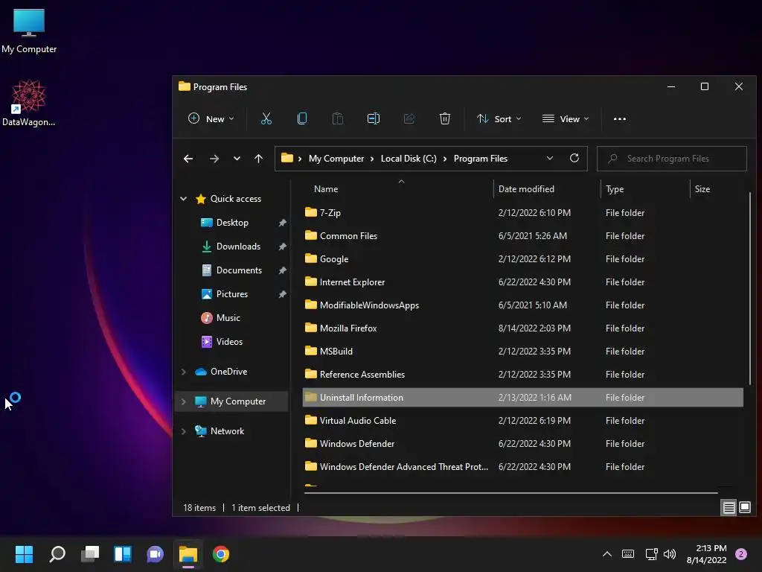This screenshot has height=572, width=762.
Task: Go back with the left arrow
Action: [x=188, y=159]
